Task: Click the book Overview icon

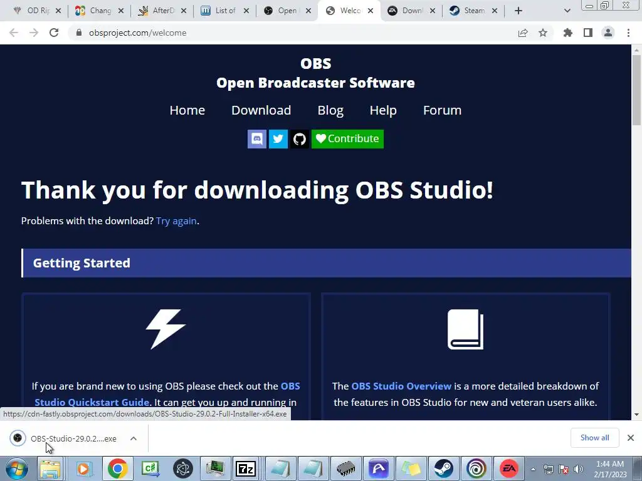Action: click(466, 329)
